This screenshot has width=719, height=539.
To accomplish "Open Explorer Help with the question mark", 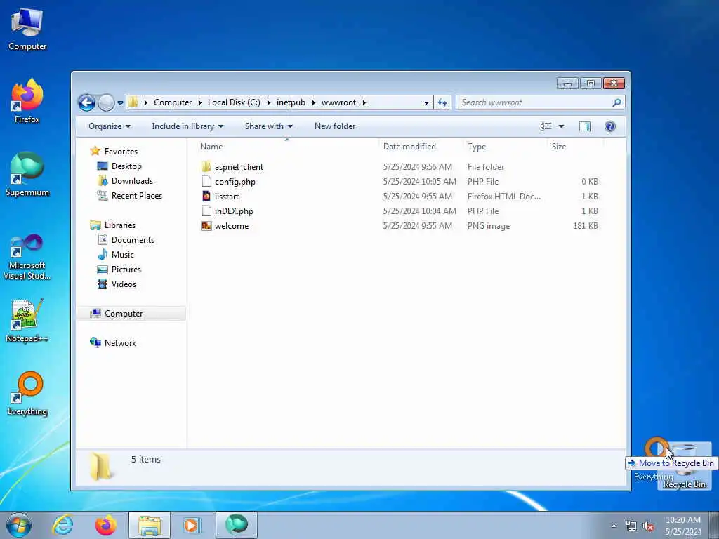I will (x=610, y=126).
